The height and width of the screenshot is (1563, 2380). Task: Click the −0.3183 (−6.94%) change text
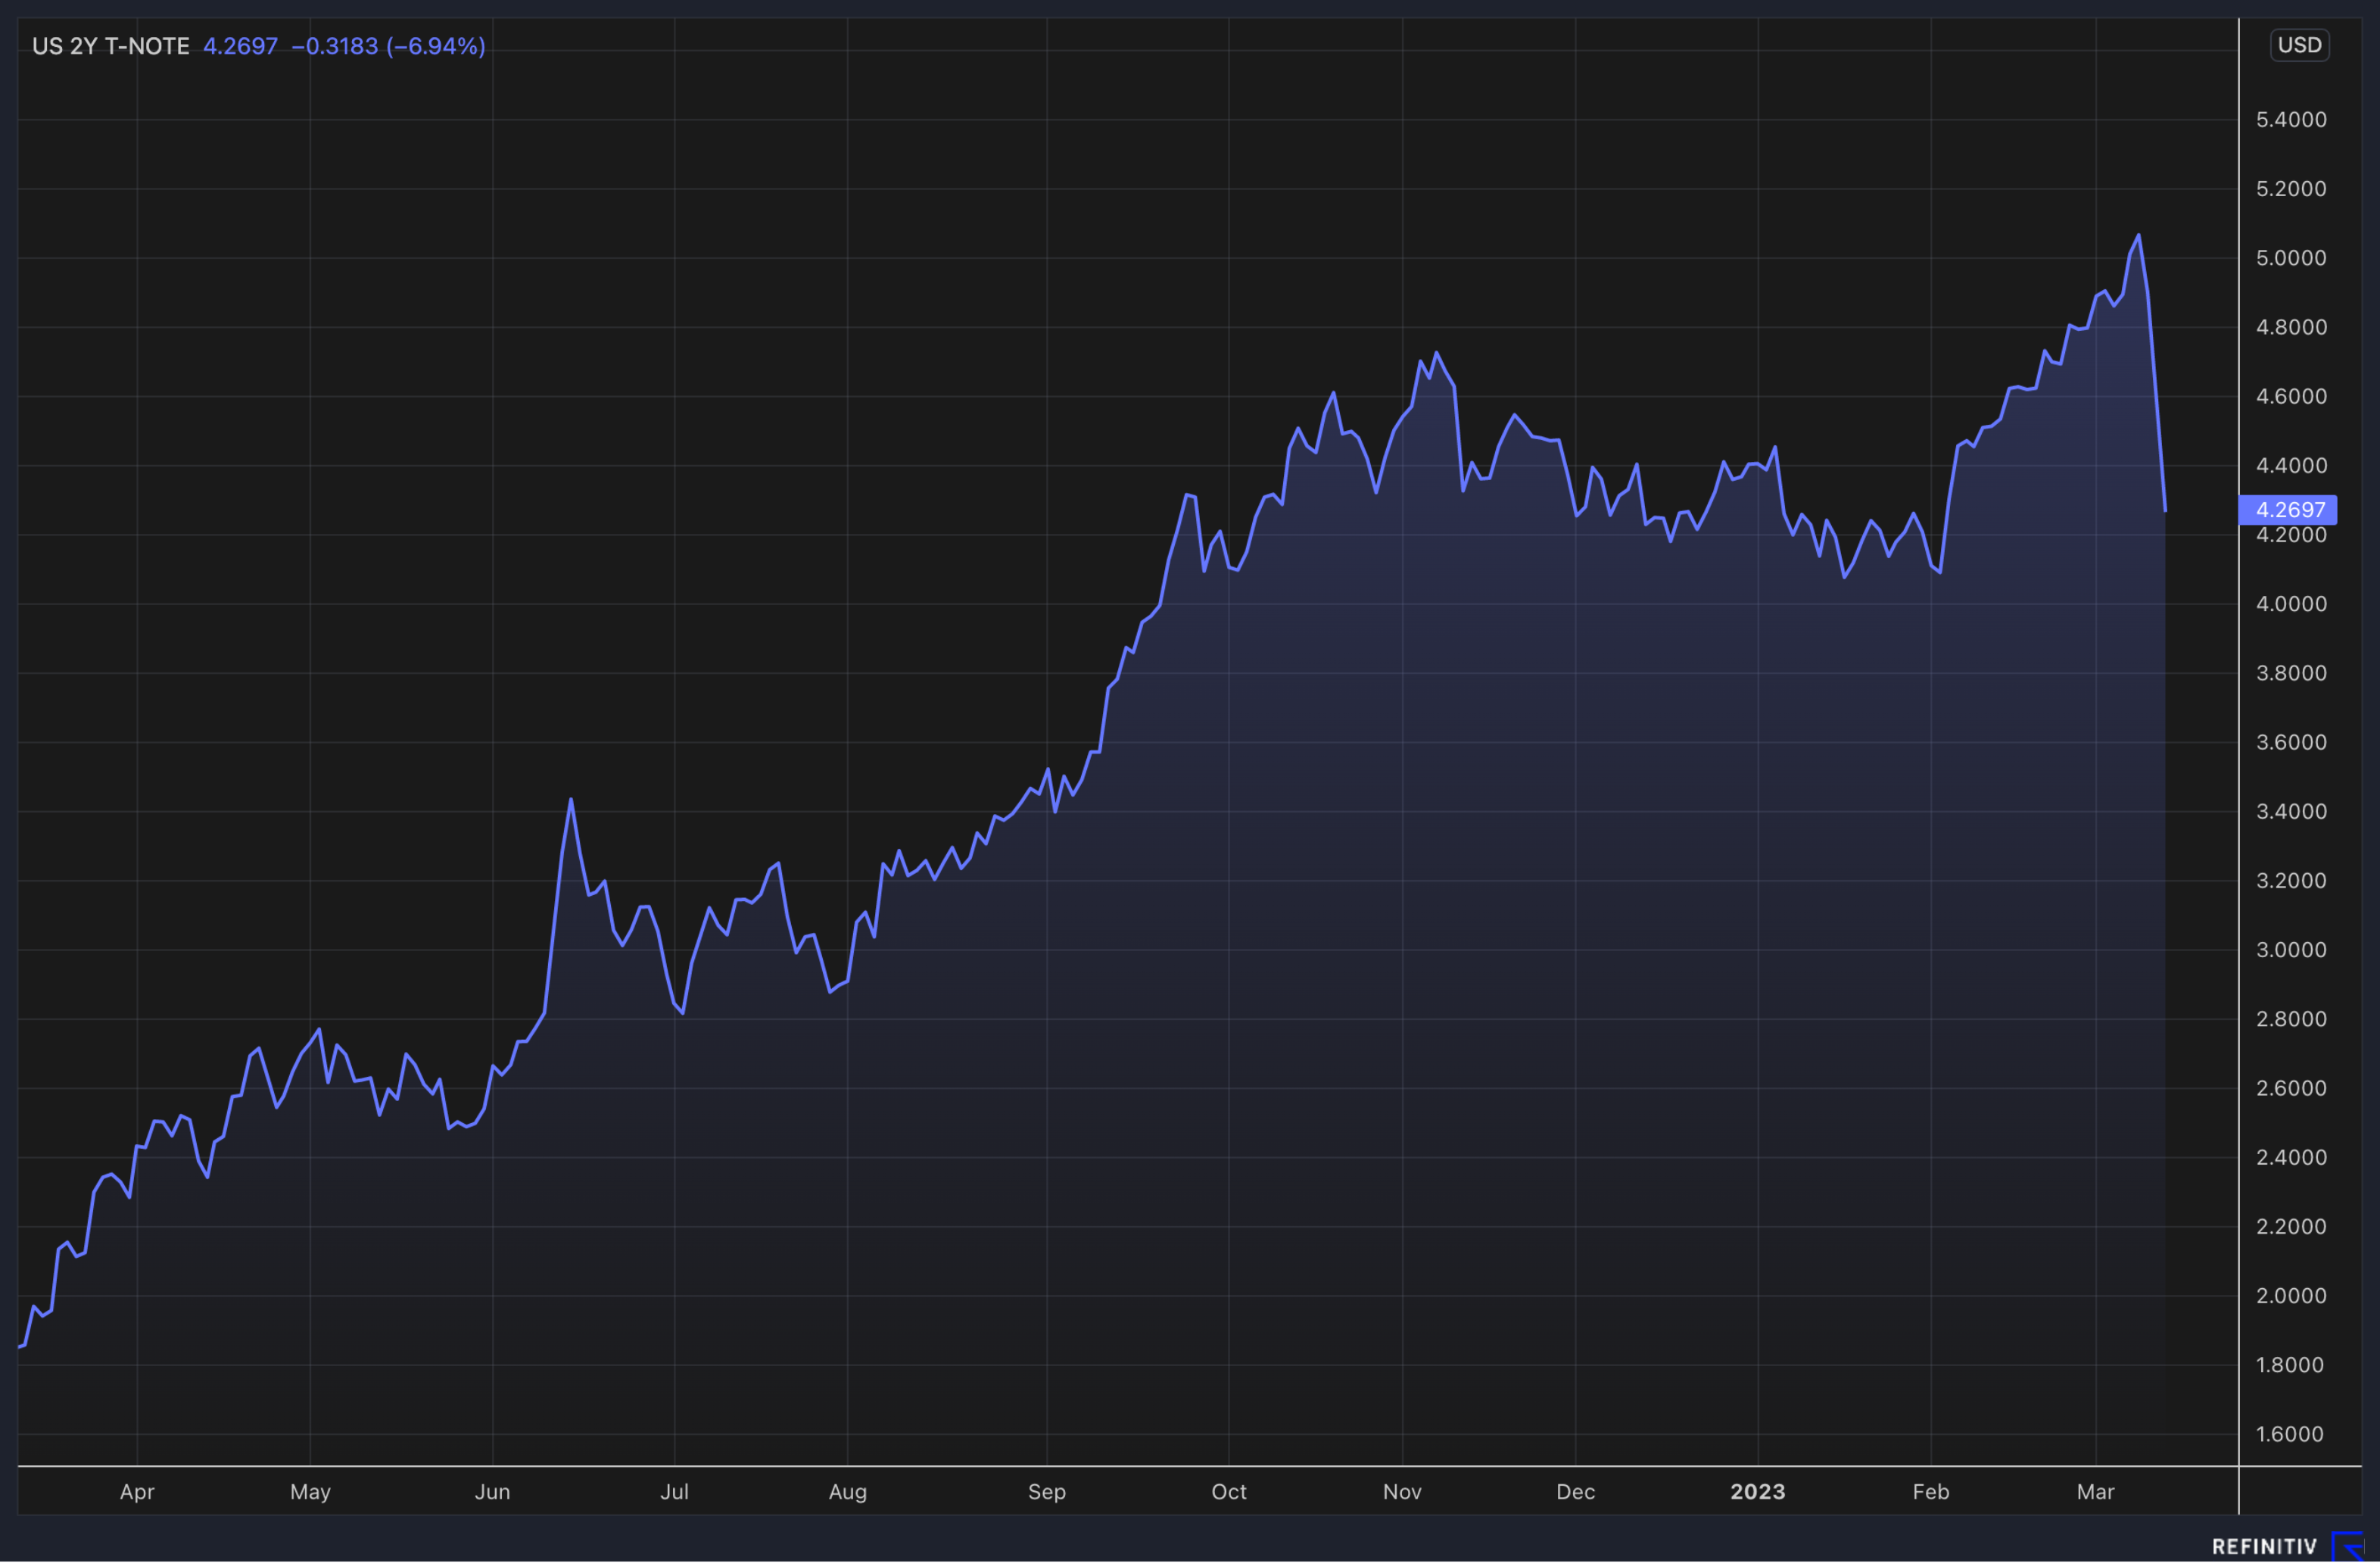coord(388,46)
